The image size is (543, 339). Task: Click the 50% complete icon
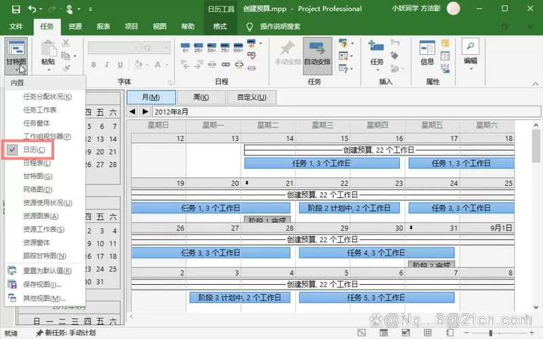pyautogui.click(x=212, y=47)
